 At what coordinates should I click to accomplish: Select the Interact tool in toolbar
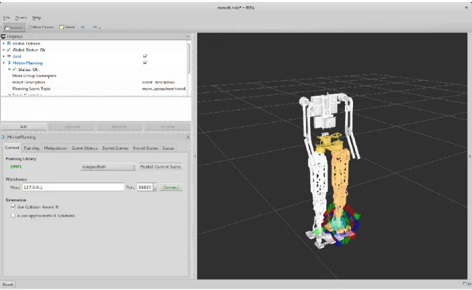pyautogui.click(x=13, y=27)
